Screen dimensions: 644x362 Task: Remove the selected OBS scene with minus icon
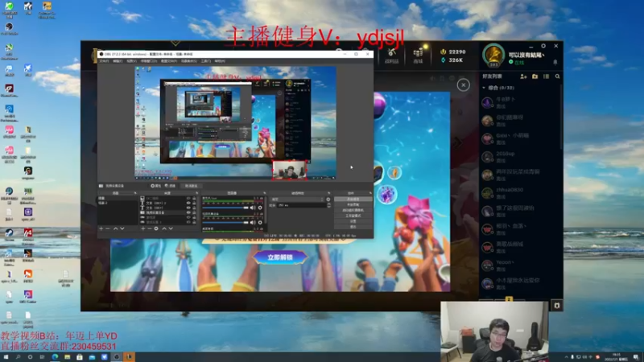coord(108,228)
